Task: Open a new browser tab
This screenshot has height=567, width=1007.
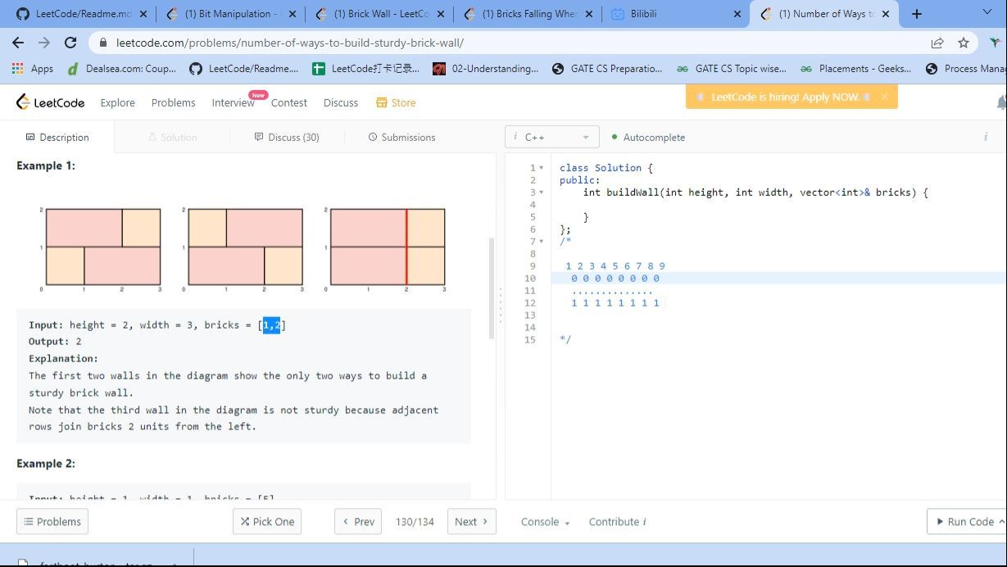Action: click(x=917, y=14)
